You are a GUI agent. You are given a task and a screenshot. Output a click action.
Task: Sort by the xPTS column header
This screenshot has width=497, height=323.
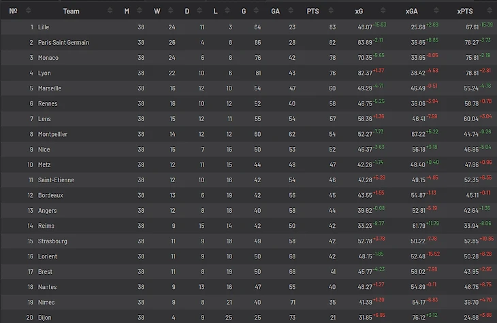465,11
